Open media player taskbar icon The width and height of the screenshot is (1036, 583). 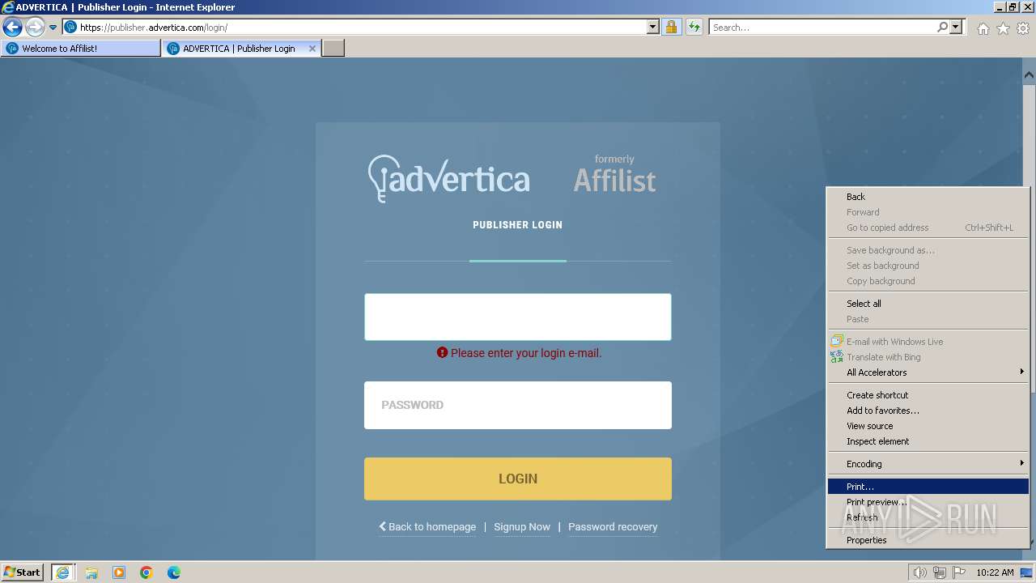[119, 572]
